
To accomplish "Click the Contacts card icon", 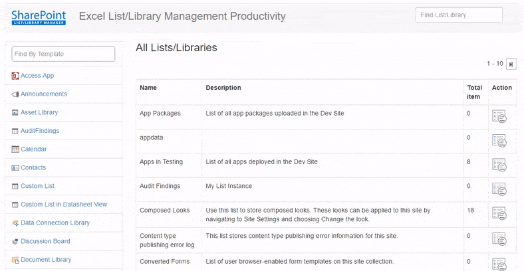I will (x=15, y=167).
